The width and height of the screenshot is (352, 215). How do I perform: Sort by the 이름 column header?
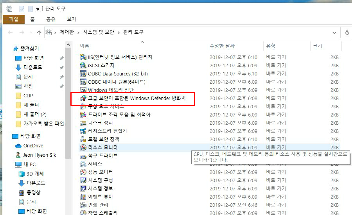84,46
